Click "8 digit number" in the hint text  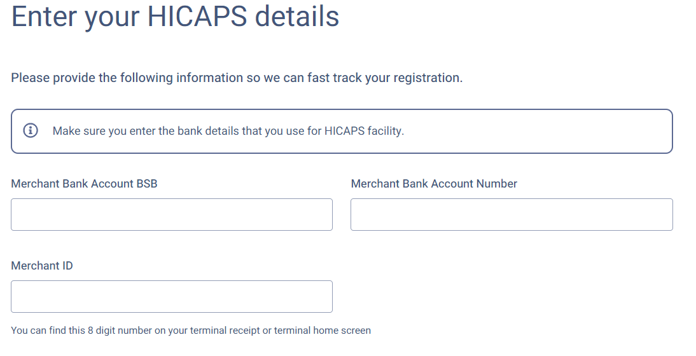[98, 331]
